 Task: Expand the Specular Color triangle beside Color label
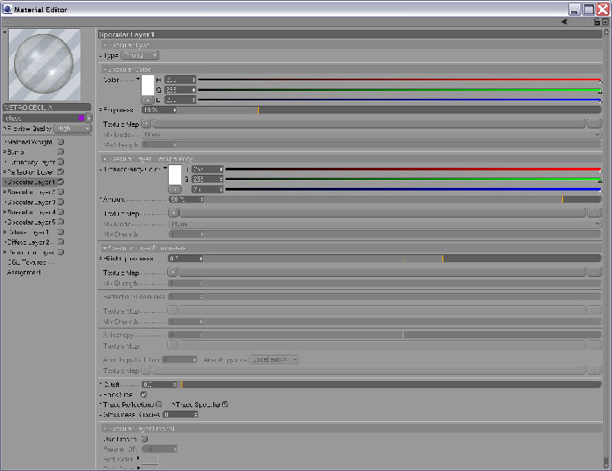pyautogui.click(x=138, y=80)
